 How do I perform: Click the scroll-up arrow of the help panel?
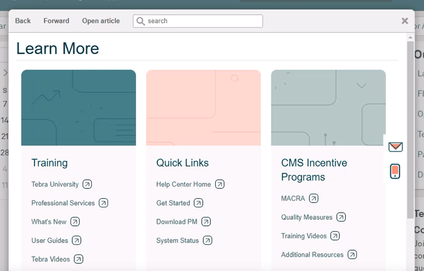tap(410, 37)
